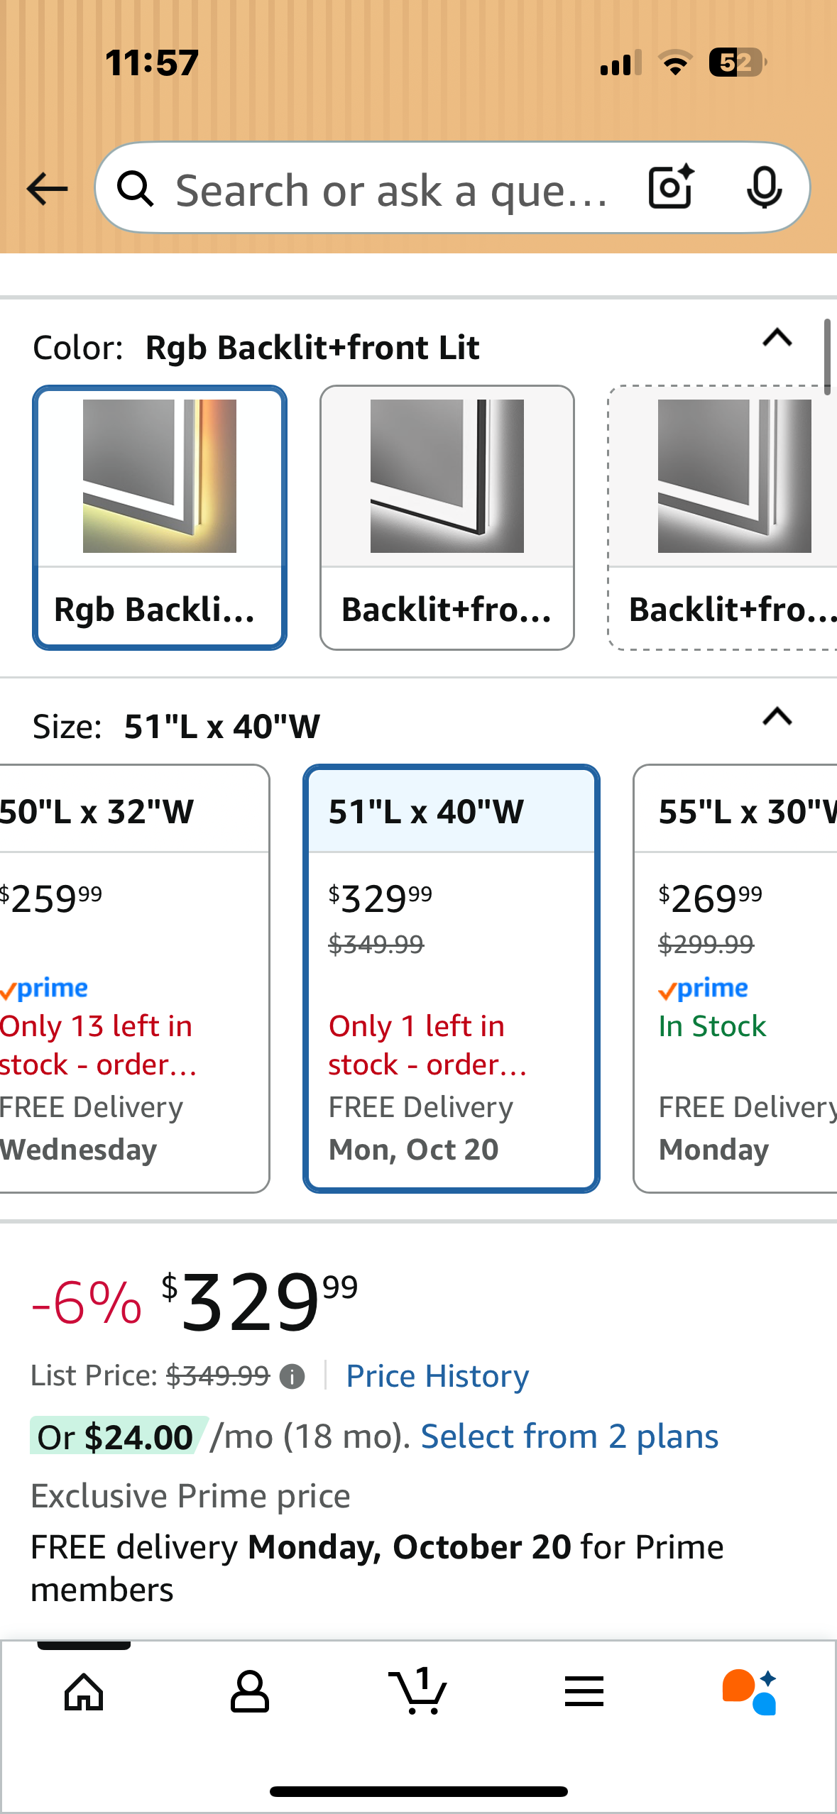Tap the List Price info icon

[x=292, y=1377]
